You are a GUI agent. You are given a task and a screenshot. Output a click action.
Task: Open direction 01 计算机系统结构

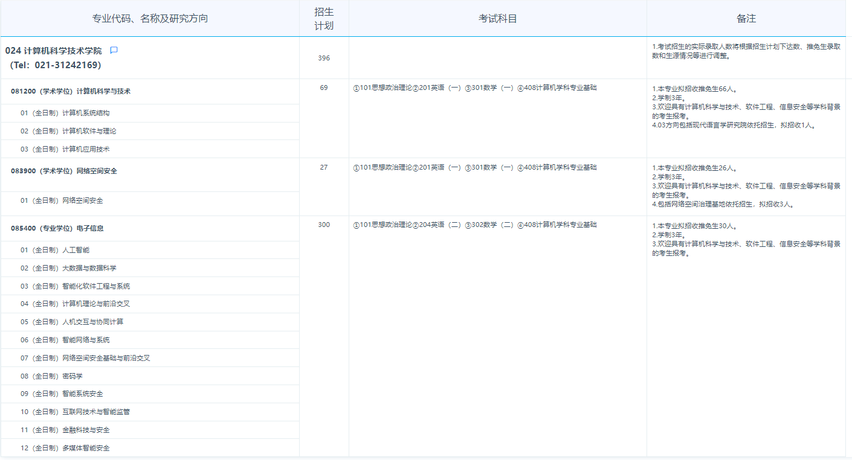(65, 113)
